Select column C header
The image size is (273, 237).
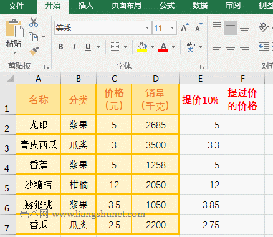pos(114,79)
